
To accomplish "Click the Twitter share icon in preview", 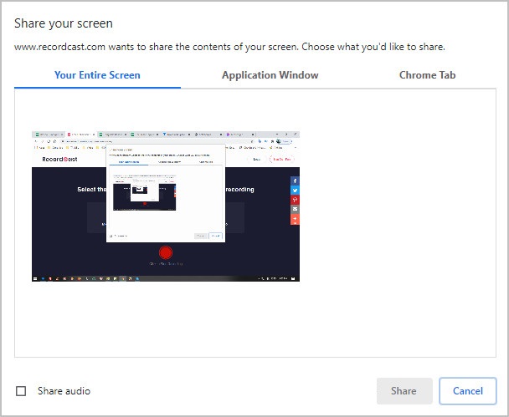I will click(295, 190).
